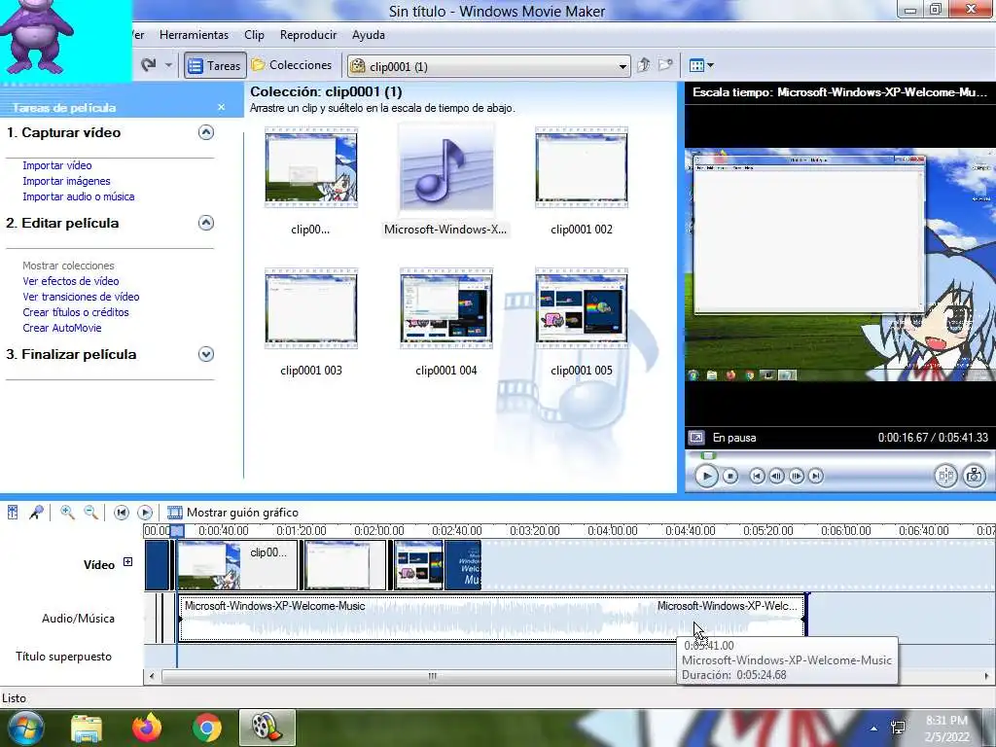Click the Back to start playback button
996x747 pixels.
(757, 476)
